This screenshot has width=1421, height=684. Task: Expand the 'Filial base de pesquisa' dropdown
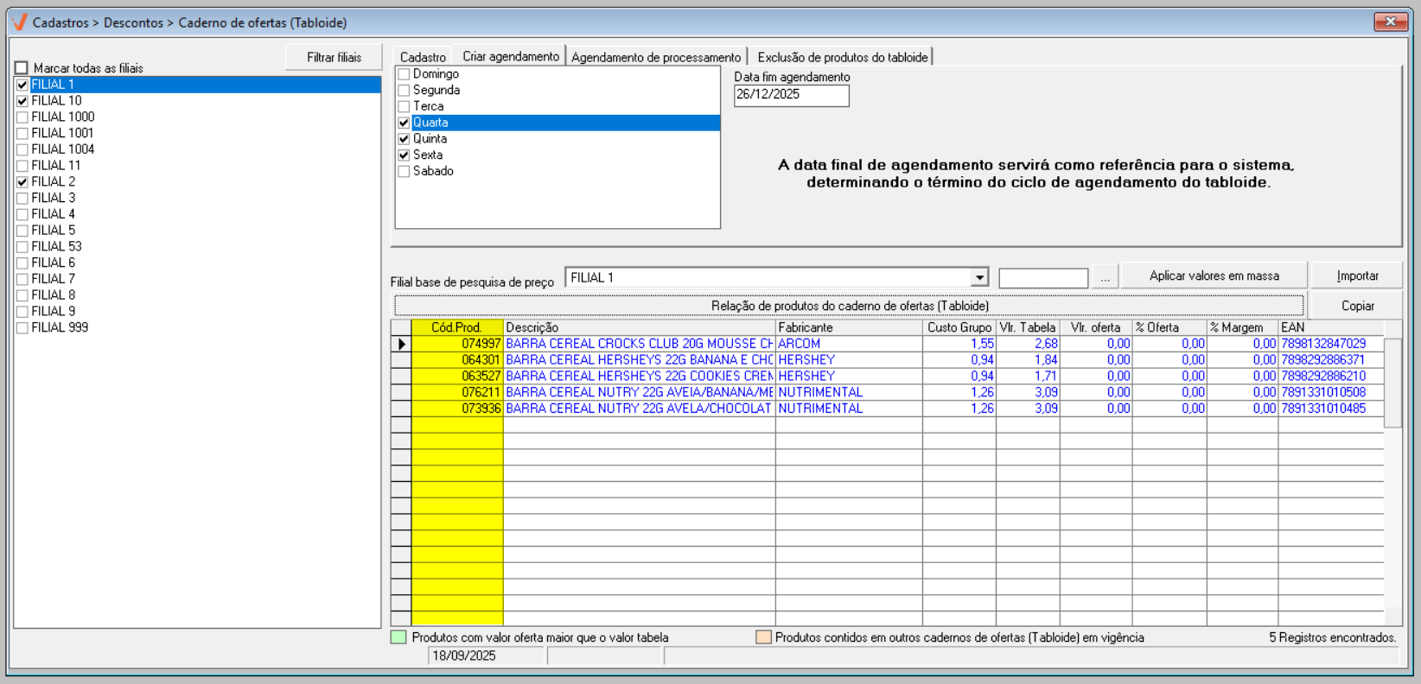click(x=979, y=277)
